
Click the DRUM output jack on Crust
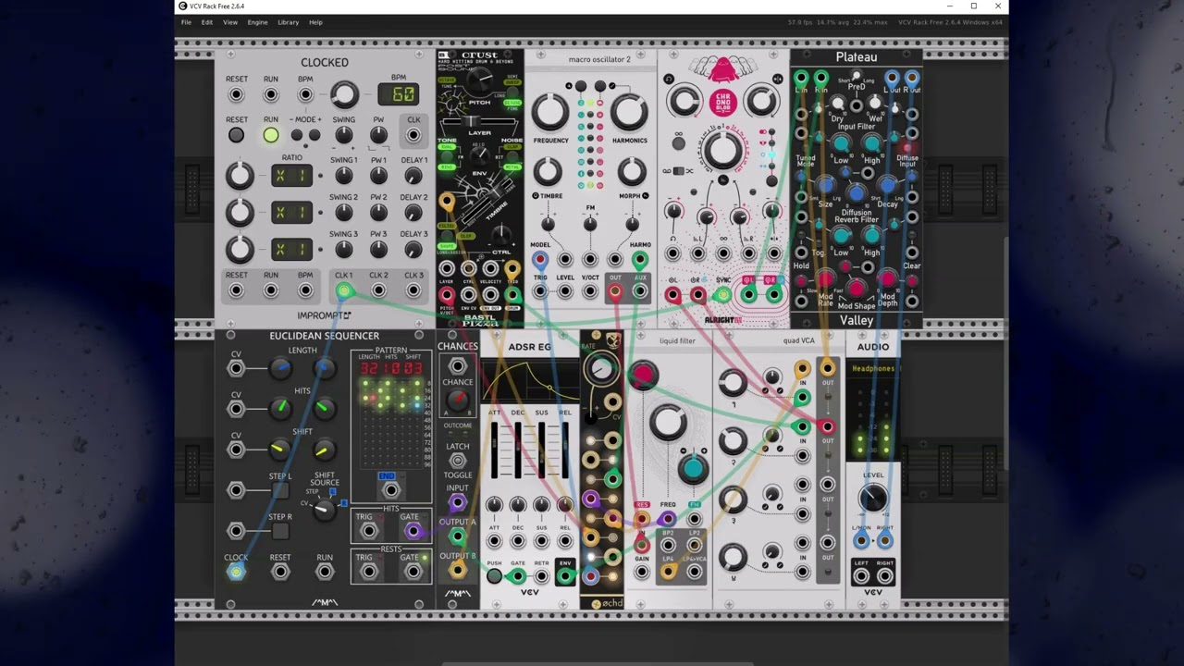pyautogui.click(x=512, y=295)
